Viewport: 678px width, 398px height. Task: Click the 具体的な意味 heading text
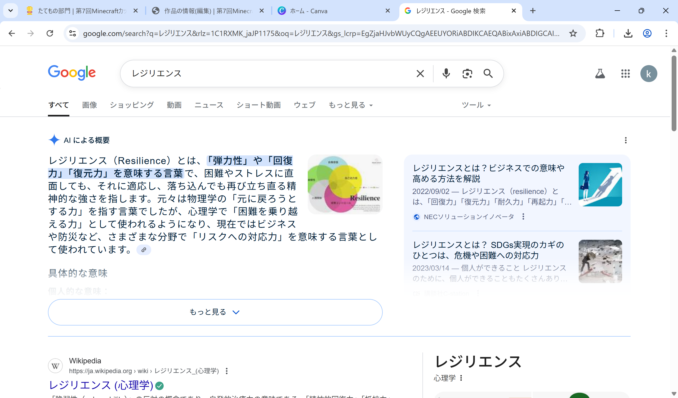[x=78, y=273]
